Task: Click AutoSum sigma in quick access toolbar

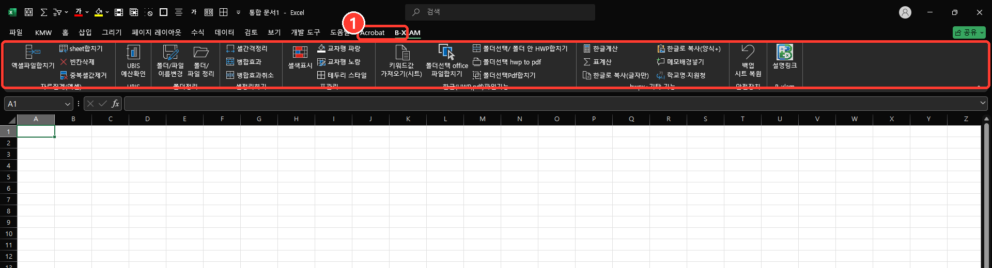Action: [44, 12]
